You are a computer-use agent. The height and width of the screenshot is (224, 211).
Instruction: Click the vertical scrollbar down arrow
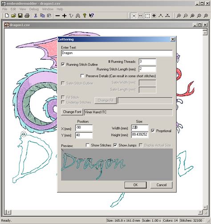click(x=205, y=207)
